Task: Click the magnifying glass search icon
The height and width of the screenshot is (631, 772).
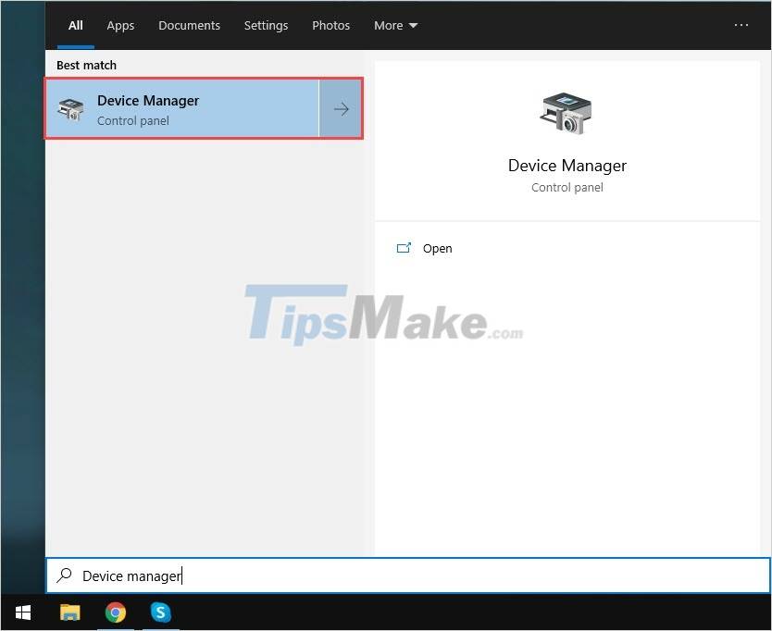Action: (x=63, y=575)
